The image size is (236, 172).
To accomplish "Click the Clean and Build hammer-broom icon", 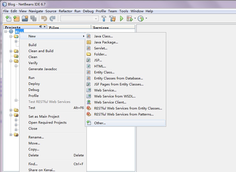I will coord(113,19).
